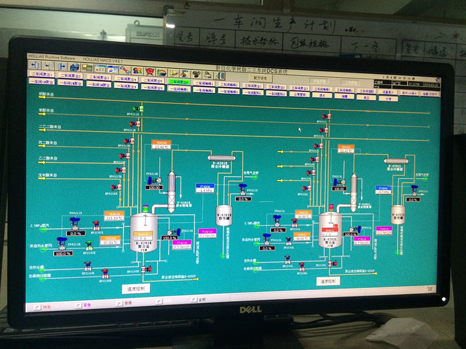
Task: Click the 0.0 % value under PV4211K valve
Action: coord(243,199)
